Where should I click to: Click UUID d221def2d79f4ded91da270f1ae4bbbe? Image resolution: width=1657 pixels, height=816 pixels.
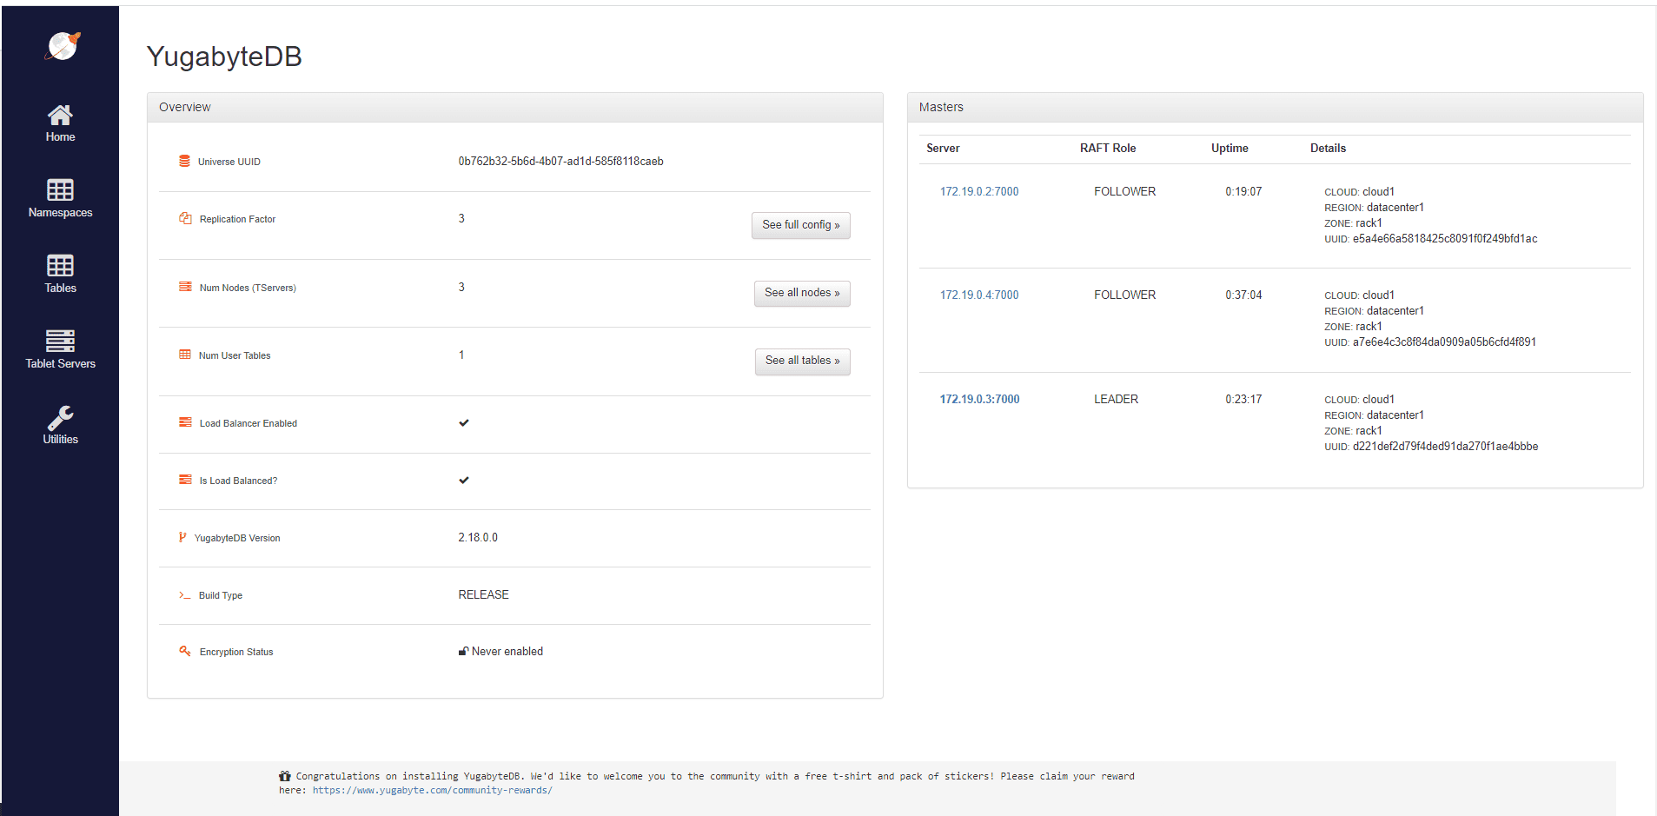pos(1445,446)
